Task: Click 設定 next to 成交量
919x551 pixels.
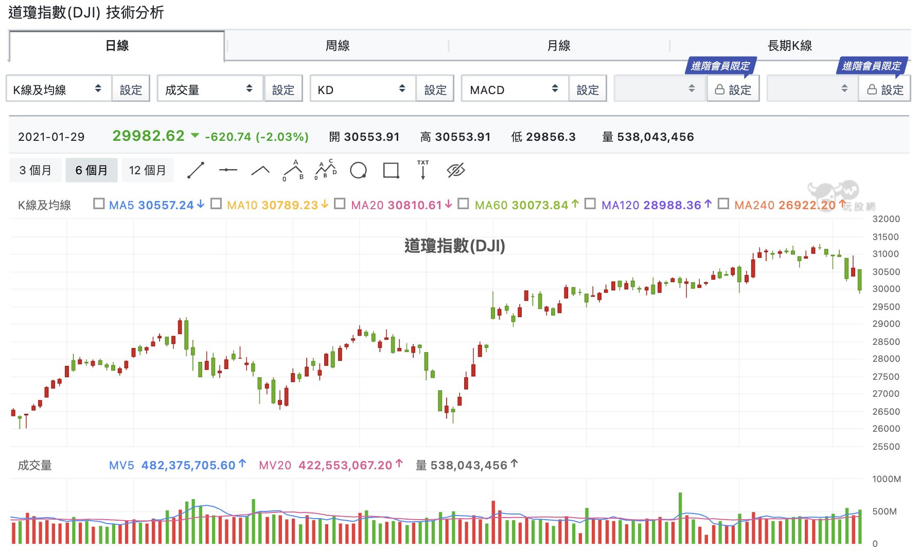Action: pyautogui.click(x=283, y=89)
